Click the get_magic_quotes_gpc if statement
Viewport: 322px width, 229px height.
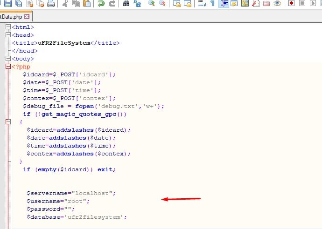pyautogui.click(x=75, y=114)
